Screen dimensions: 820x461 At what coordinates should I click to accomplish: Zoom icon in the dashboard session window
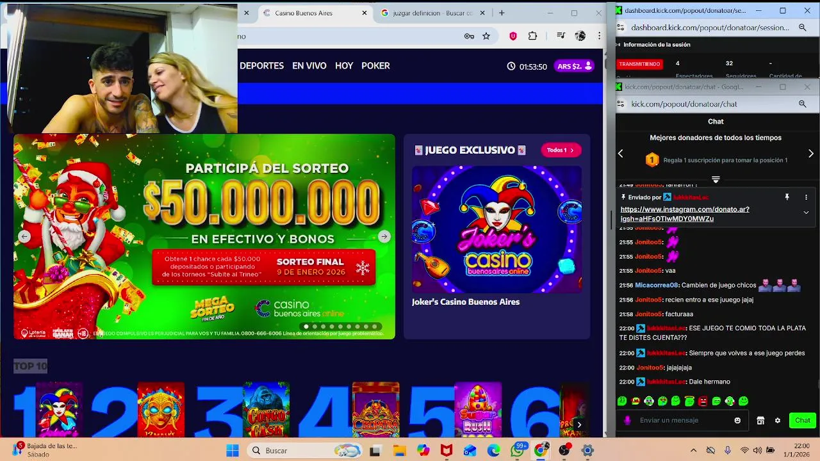pyautogui.click(x=803, y=28)
